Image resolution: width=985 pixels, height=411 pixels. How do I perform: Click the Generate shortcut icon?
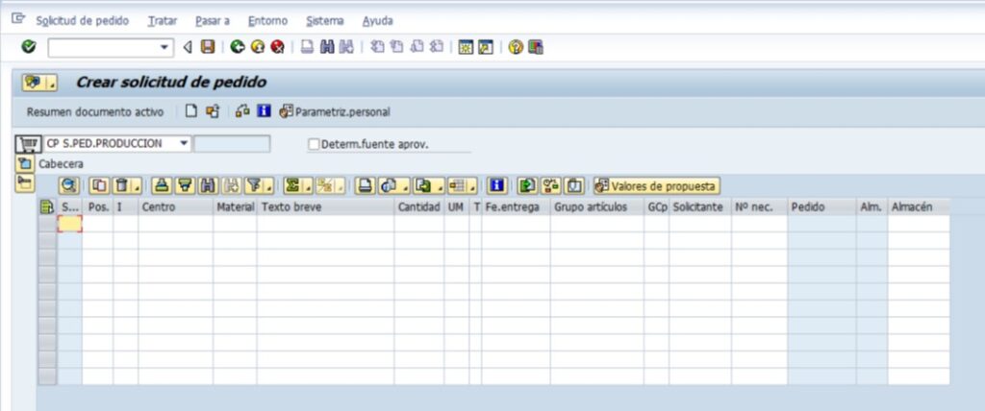click(486, 47)
